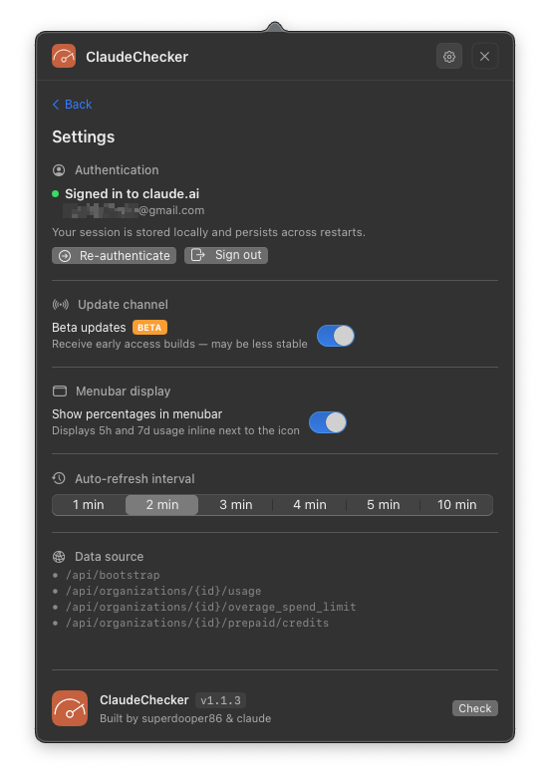Viewport: 550px width, 782px height.
Task: Click Built by superdooper86 & claude text
Action: (185, 718)
